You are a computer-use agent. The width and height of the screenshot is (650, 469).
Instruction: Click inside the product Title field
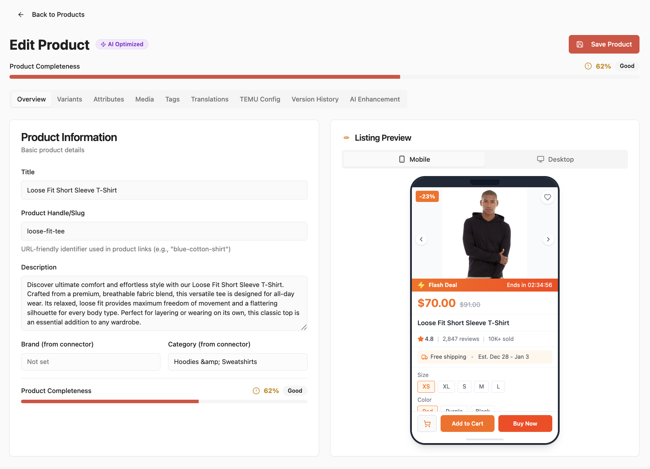point(164,190)
